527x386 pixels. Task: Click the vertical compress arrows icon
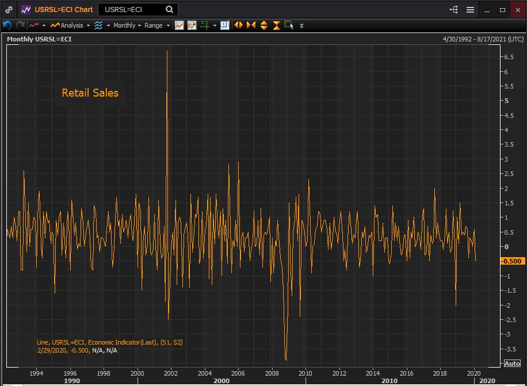[x=277, y=25]
